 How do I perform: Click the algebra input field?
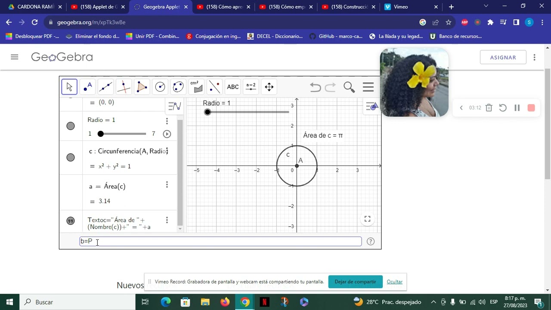click(x=220, y=242)
